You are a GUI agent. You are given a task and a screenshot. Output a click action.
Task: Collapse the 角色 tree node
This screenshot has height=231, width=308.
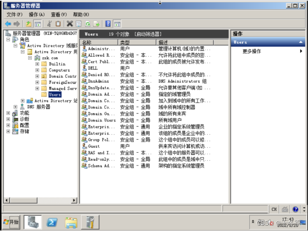(x=8, y=40)
